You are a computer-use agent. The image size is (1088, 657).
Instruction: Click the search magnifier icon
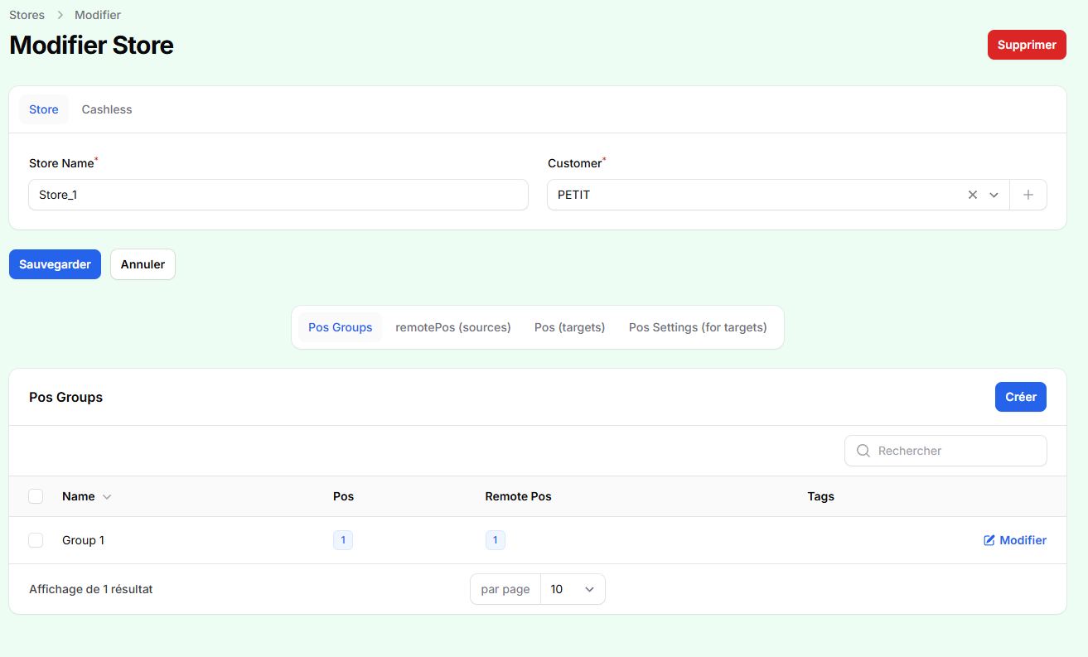pos(863,451)
